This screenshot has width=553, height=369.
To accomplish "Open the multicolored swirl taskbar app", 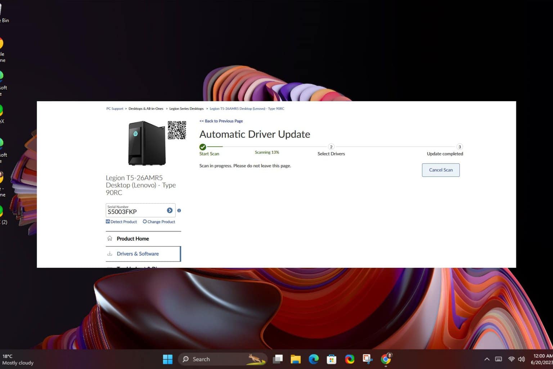I will pos(350,359).
